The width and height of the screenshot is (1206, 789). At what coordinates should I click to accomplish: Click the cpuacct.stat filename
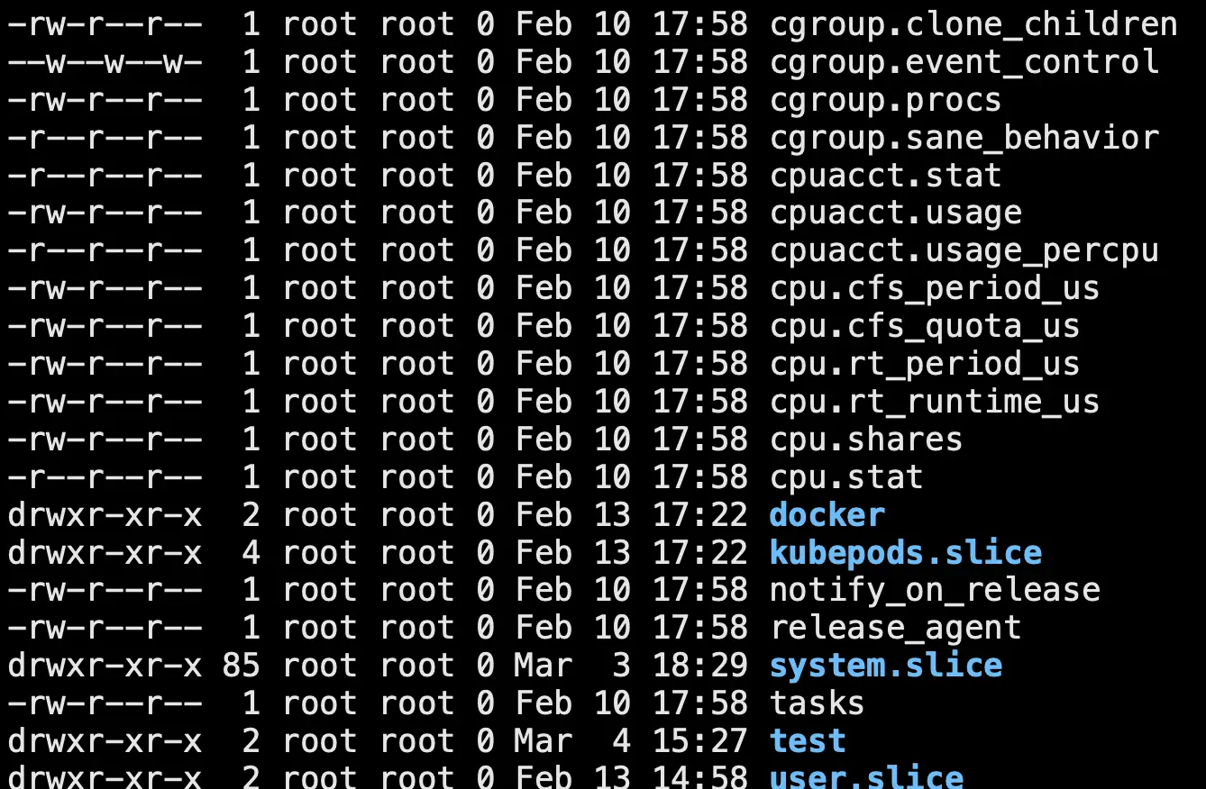pos(885,175)
